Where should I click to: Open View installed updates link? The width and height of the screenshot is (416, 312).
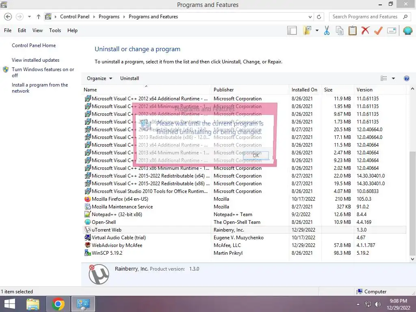pos(36,60)
